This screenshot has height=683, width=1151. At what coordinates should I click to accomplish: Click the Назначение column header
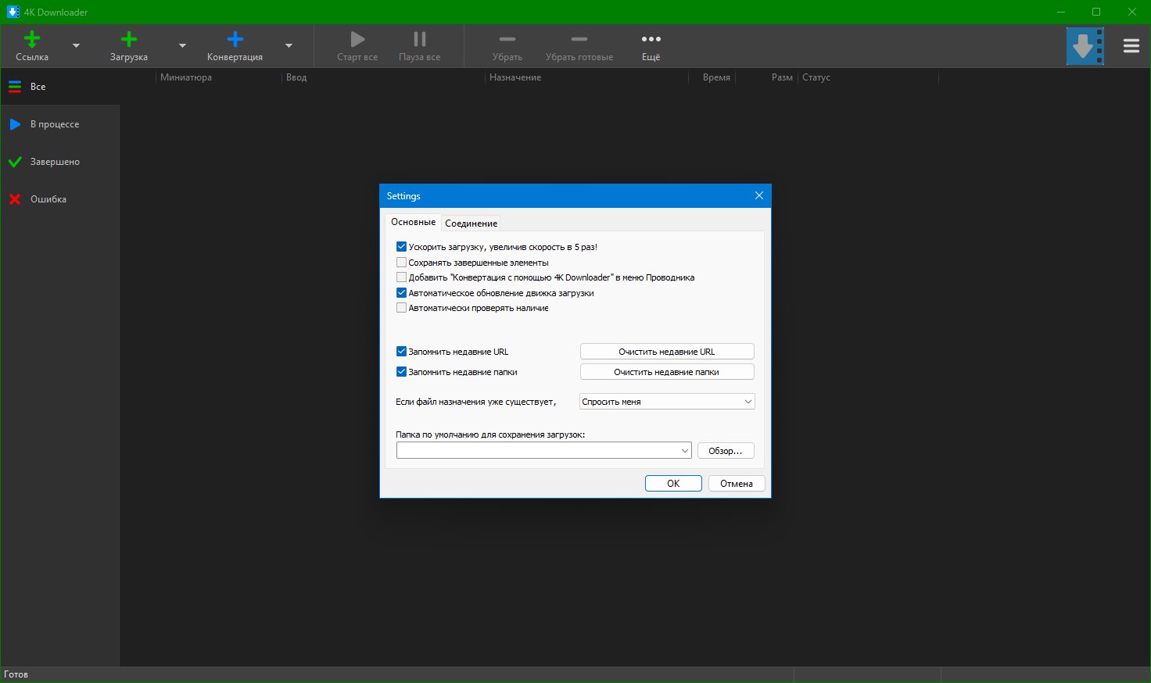tap(515, 77)
